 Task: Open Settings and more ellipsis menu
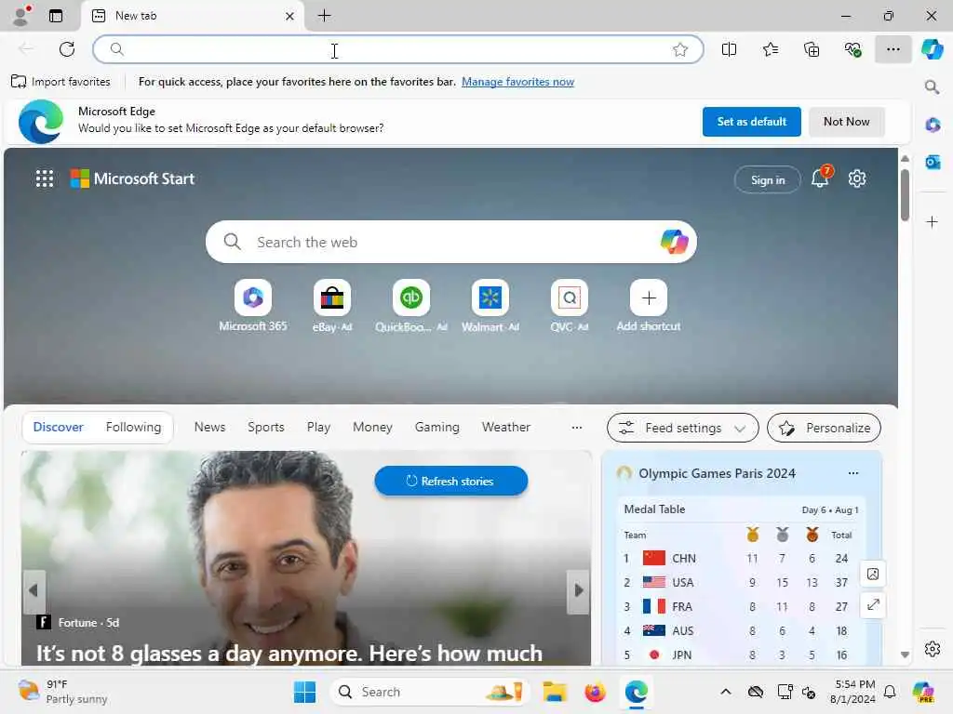point(893,49)
